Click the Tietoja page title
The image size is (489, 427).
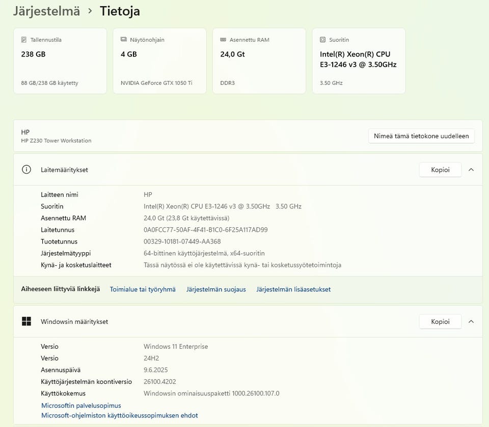[x=120, y=12]
